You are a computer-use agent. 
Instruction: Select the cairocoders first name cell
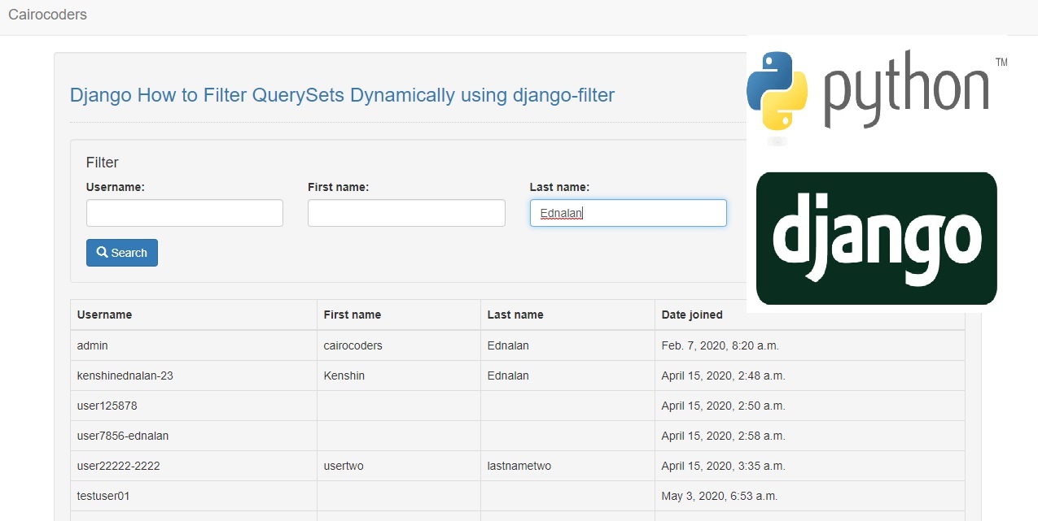point(399,345)
